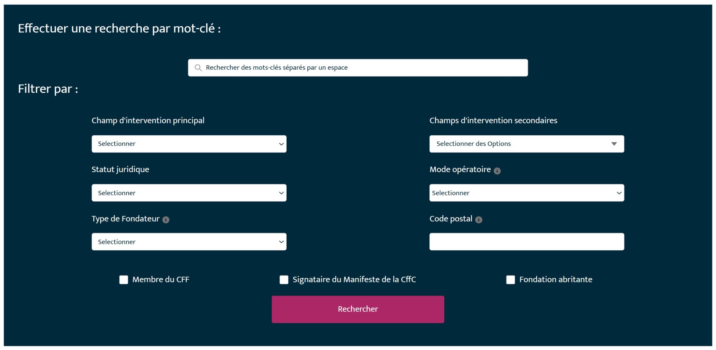Click the "Fondation abritante" label text
Image resolution: width=716 pixels, height=350 pixels.
(556, 280)
